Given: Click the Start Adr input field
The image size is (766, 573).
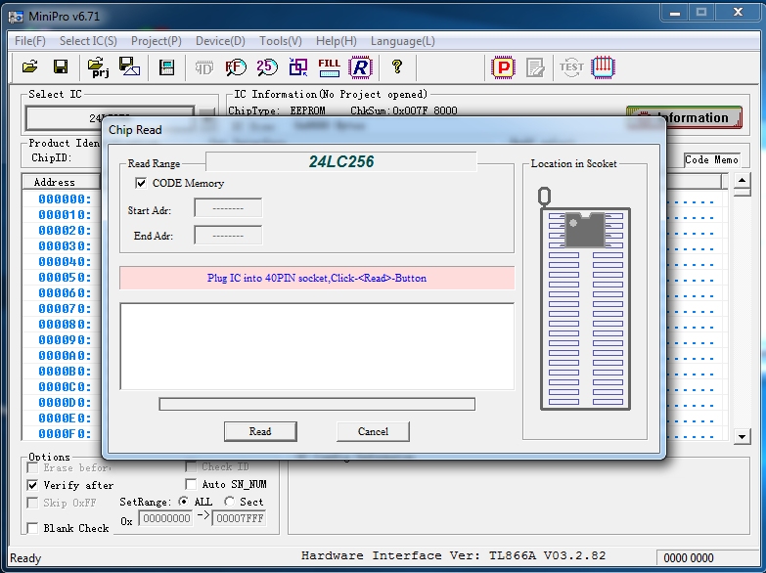Looking at the screenshot, I should [228, 208].
